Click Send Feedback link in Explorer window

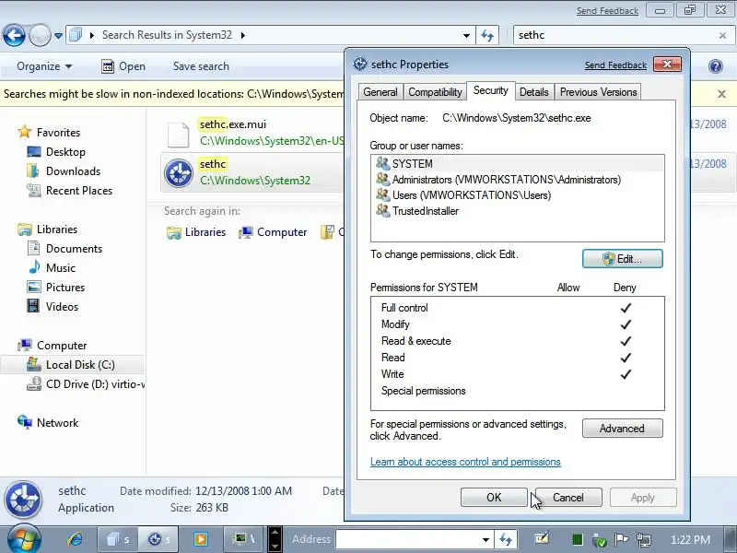click(607, 11)
